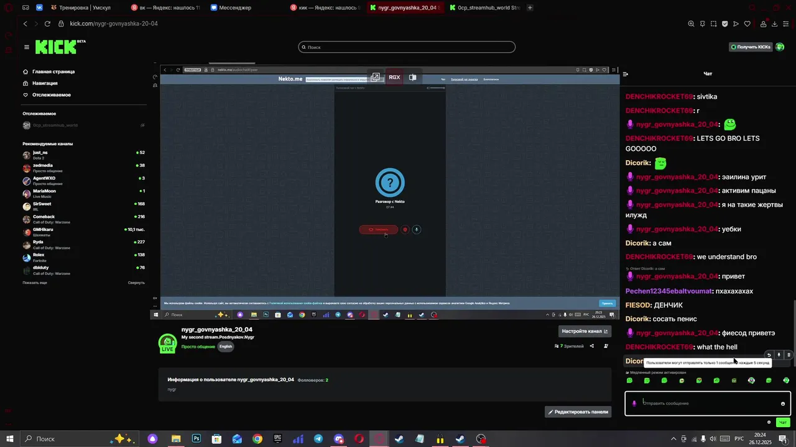Switch to the кик — Яндекс tab
796x447 pixels.
[x=325, y=7]
